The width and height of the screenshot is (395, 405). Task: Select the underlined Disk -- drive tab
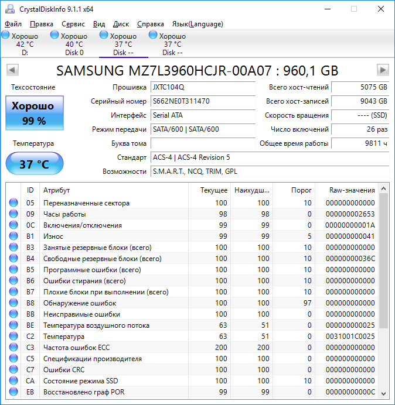pos(124,43)
